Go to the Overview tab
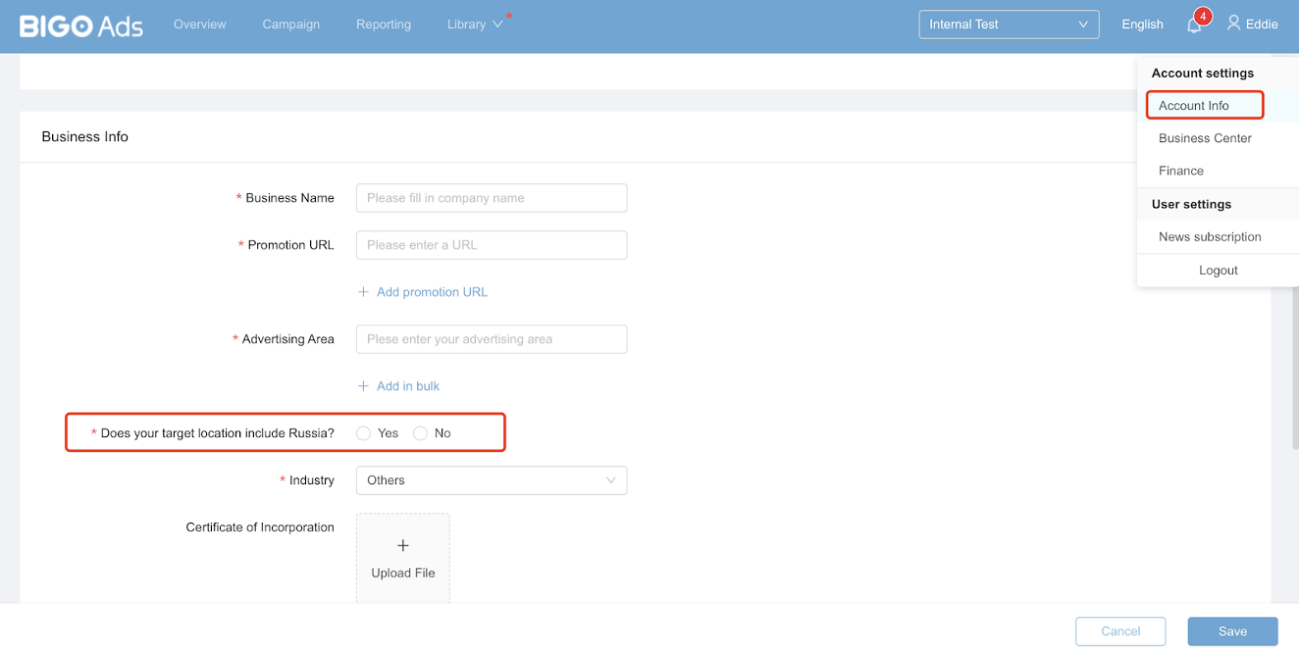1299x655 pixels. coord(200,25)
